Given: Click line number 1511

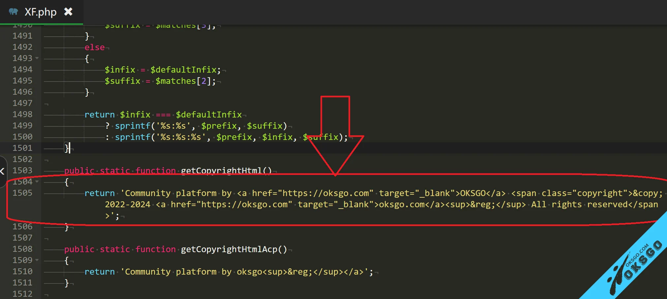Looking at the screenshot, I should [x=22, y=282].
